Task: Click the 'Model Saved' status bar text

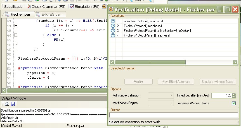Action: click(x=11, y=126)
